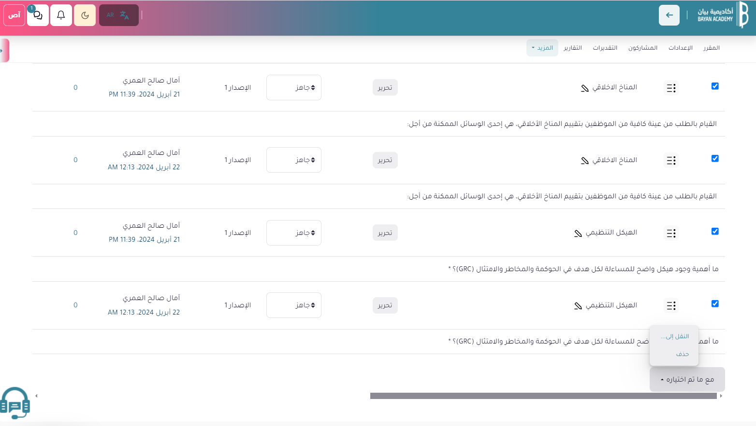Open the جاهز status dropdown in the first row
This screenshot has height=426, width=756.
pos(293,87)
